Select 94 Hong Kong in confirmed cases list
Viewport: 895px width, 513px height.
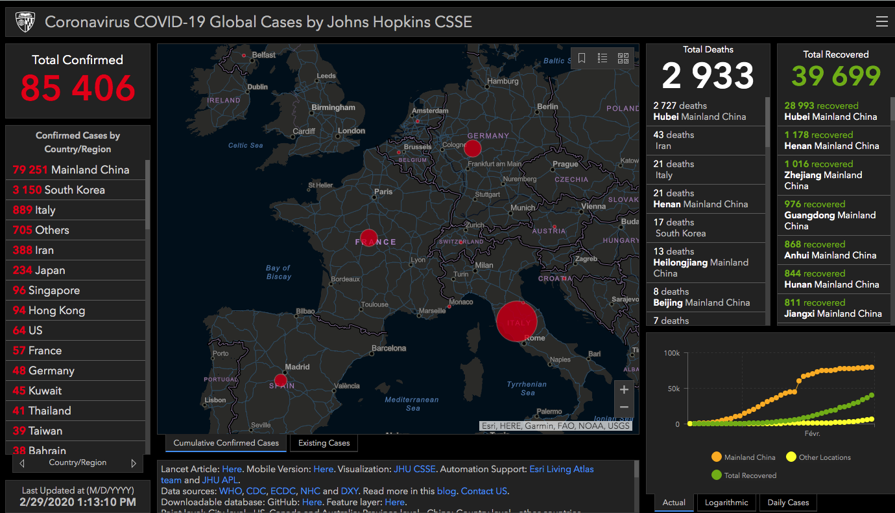[x=75, y=310]
